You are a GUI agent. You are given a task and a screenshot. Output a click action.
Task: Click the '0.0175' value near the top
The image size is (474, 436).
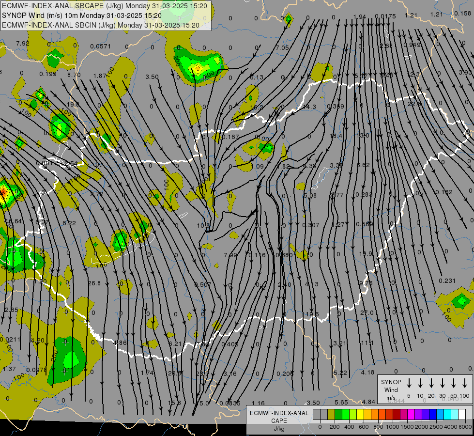385,16
